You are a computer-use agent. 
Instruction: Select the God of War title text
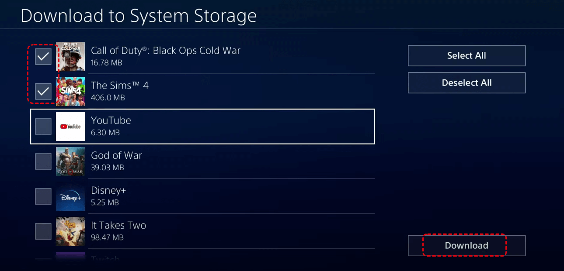[x=116, y=155]
